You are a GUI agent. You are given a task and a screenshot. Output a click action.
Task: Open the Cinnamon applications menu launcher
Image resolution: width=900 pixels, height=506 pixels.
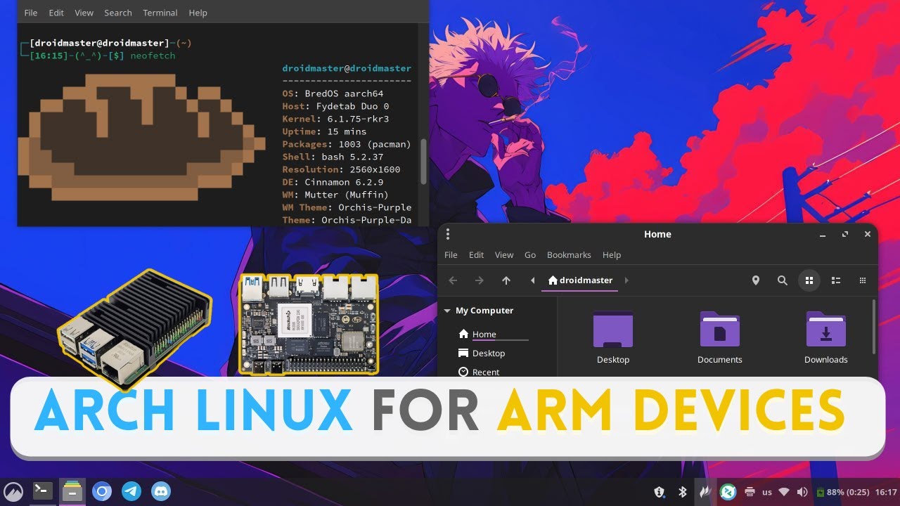pos(13,491)
